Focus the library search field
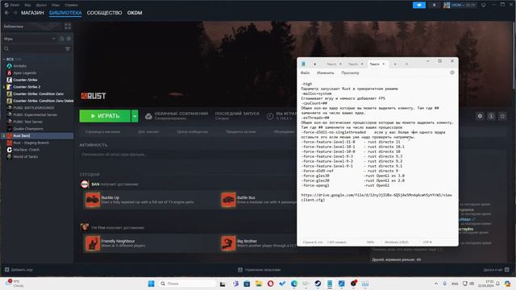Image resolution: width=516 pixels, height=290 pixels. (x=33, y=48)
